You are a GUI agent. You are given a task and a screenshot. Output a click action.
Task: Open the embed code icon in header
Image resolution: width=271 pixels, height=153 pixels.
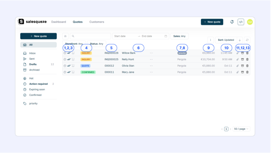coord(241,22)
